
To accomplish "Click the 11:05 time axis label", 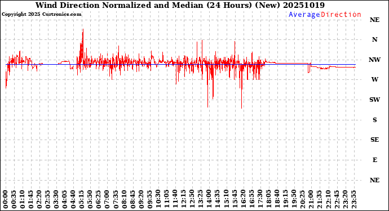I will (167, 200).
